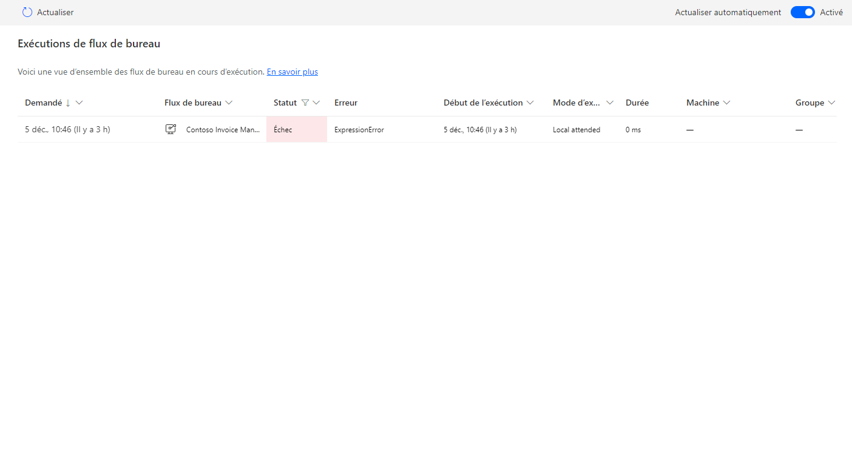Click the Flux de bureau header label
This screenshot has width=852, height=469.
pos(193,103)
